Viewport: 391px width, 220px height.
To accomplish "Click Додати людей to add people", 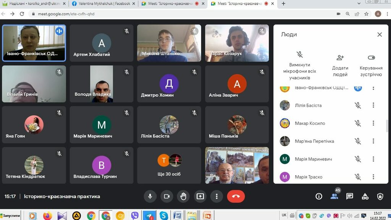I will pyautogui.click(x=340, y=65).
